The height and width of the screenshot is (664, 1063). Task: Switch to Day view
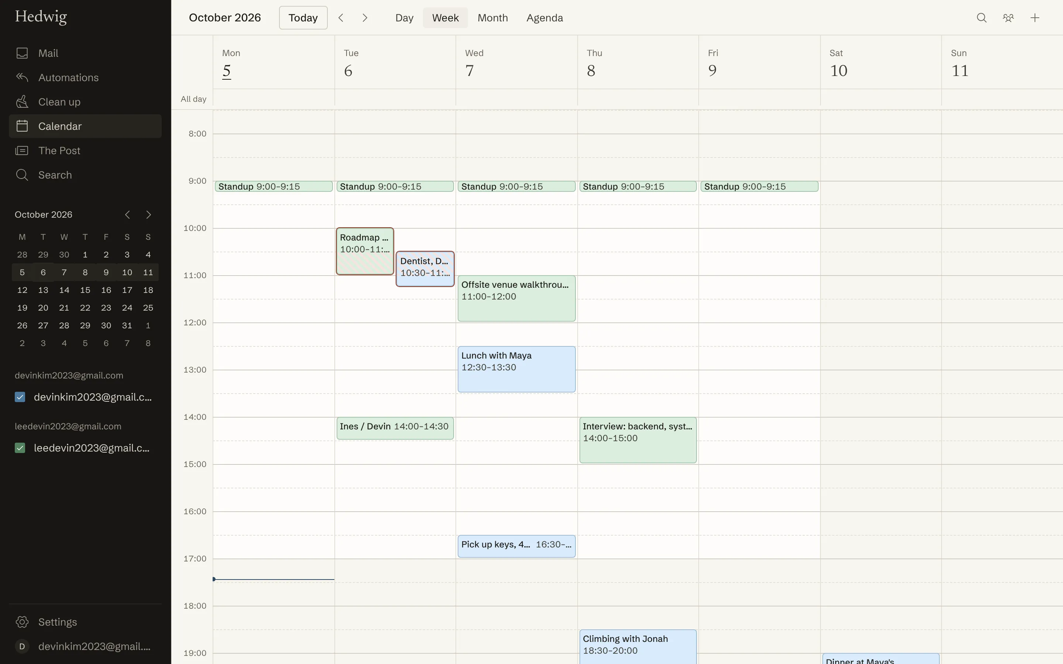404,18
